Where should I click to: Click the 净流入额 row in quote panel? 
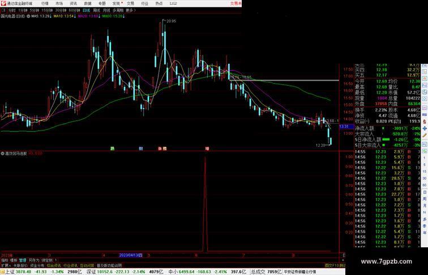tap(388, 128)
